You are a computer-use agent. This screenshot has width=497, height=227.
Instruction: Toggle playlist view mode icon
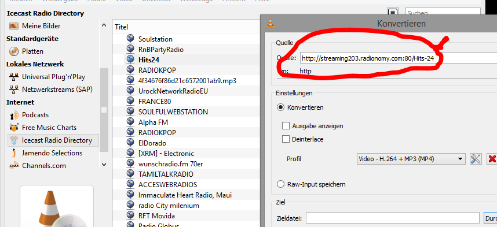[393, 12]
